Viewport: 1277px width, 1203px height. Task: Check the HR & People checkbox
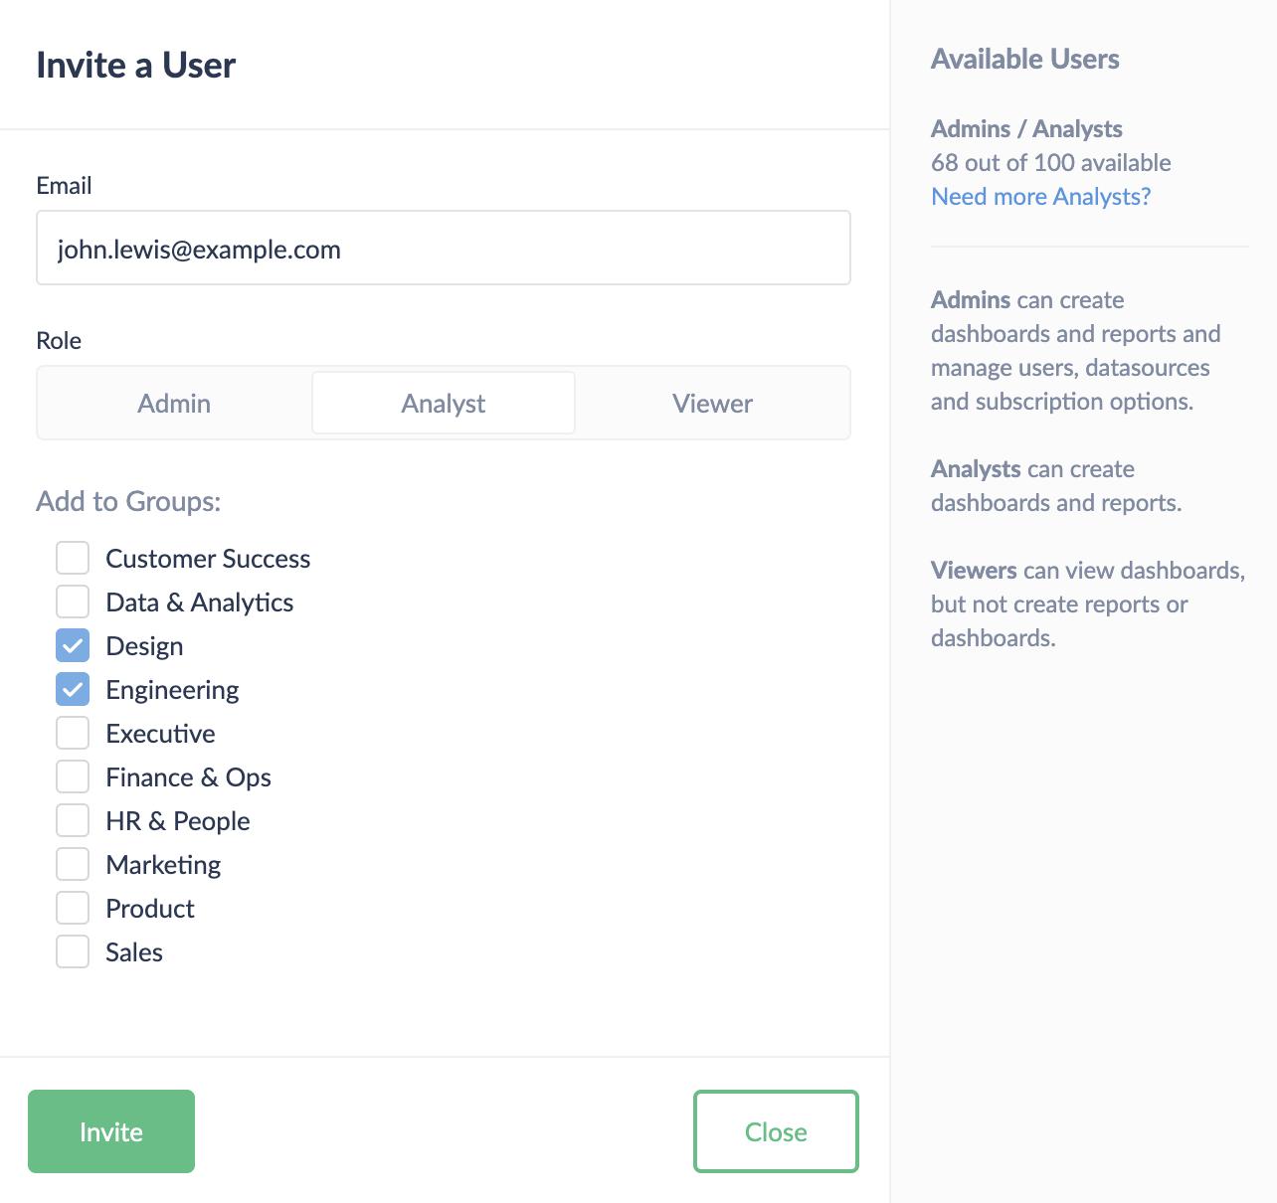(73, 820)
